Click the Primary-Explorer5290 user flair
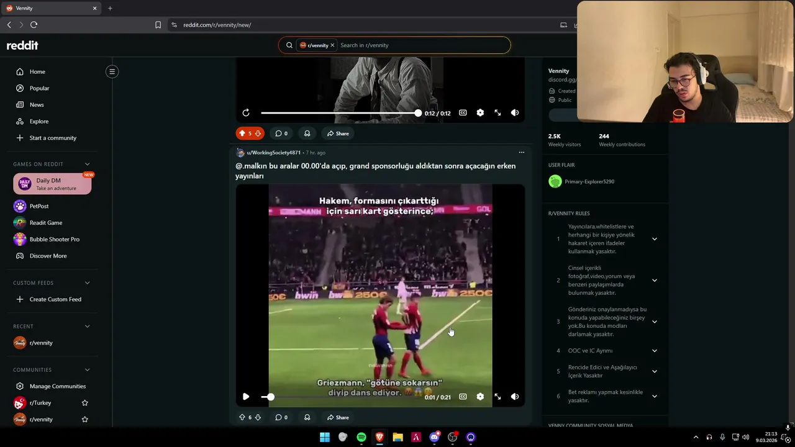The height and width of the screenshot is (447, 795). point(582,181)
